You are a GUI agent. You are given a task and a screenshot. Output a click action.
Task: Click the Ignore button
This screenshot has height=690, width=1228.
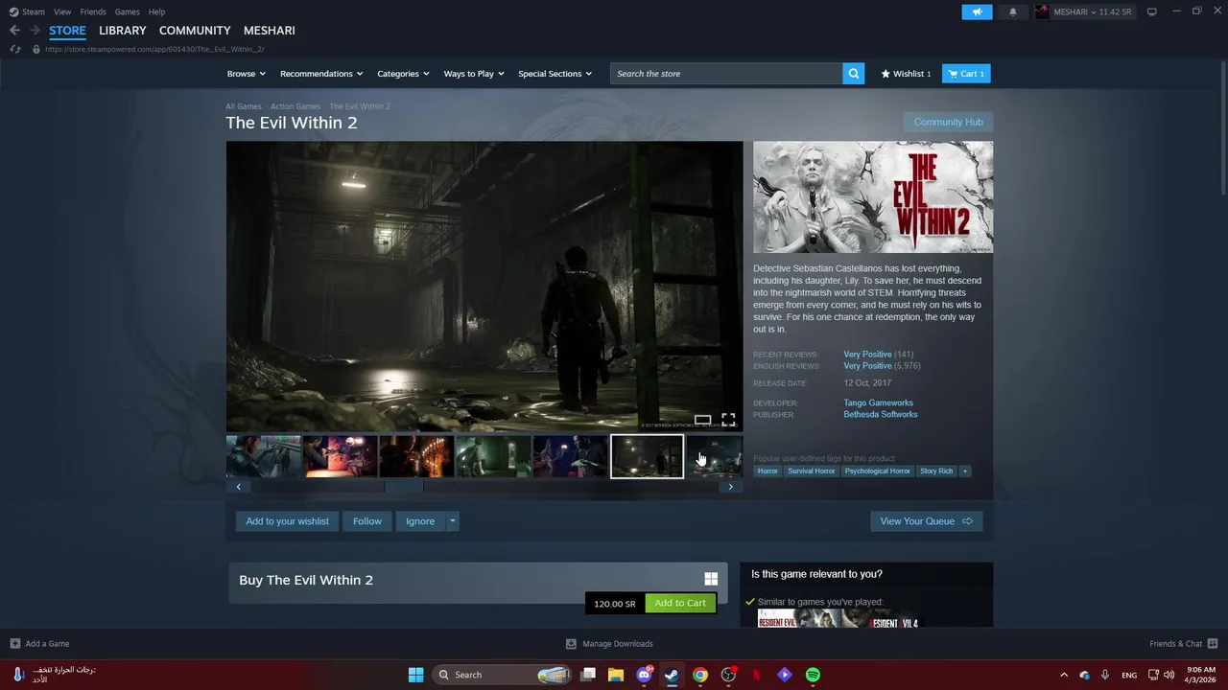[x=420, y=521]
